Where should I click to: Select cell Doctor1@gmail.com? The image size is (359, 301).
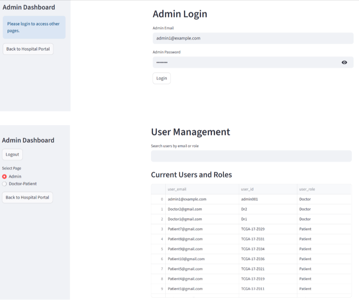(202, 219)
